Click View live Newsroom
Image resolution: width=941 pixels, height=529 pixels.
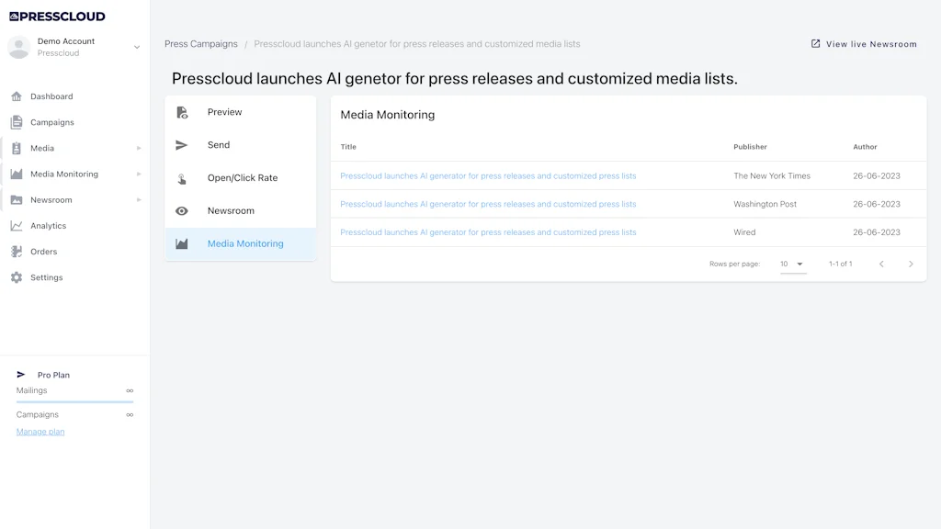click(864, 43)
